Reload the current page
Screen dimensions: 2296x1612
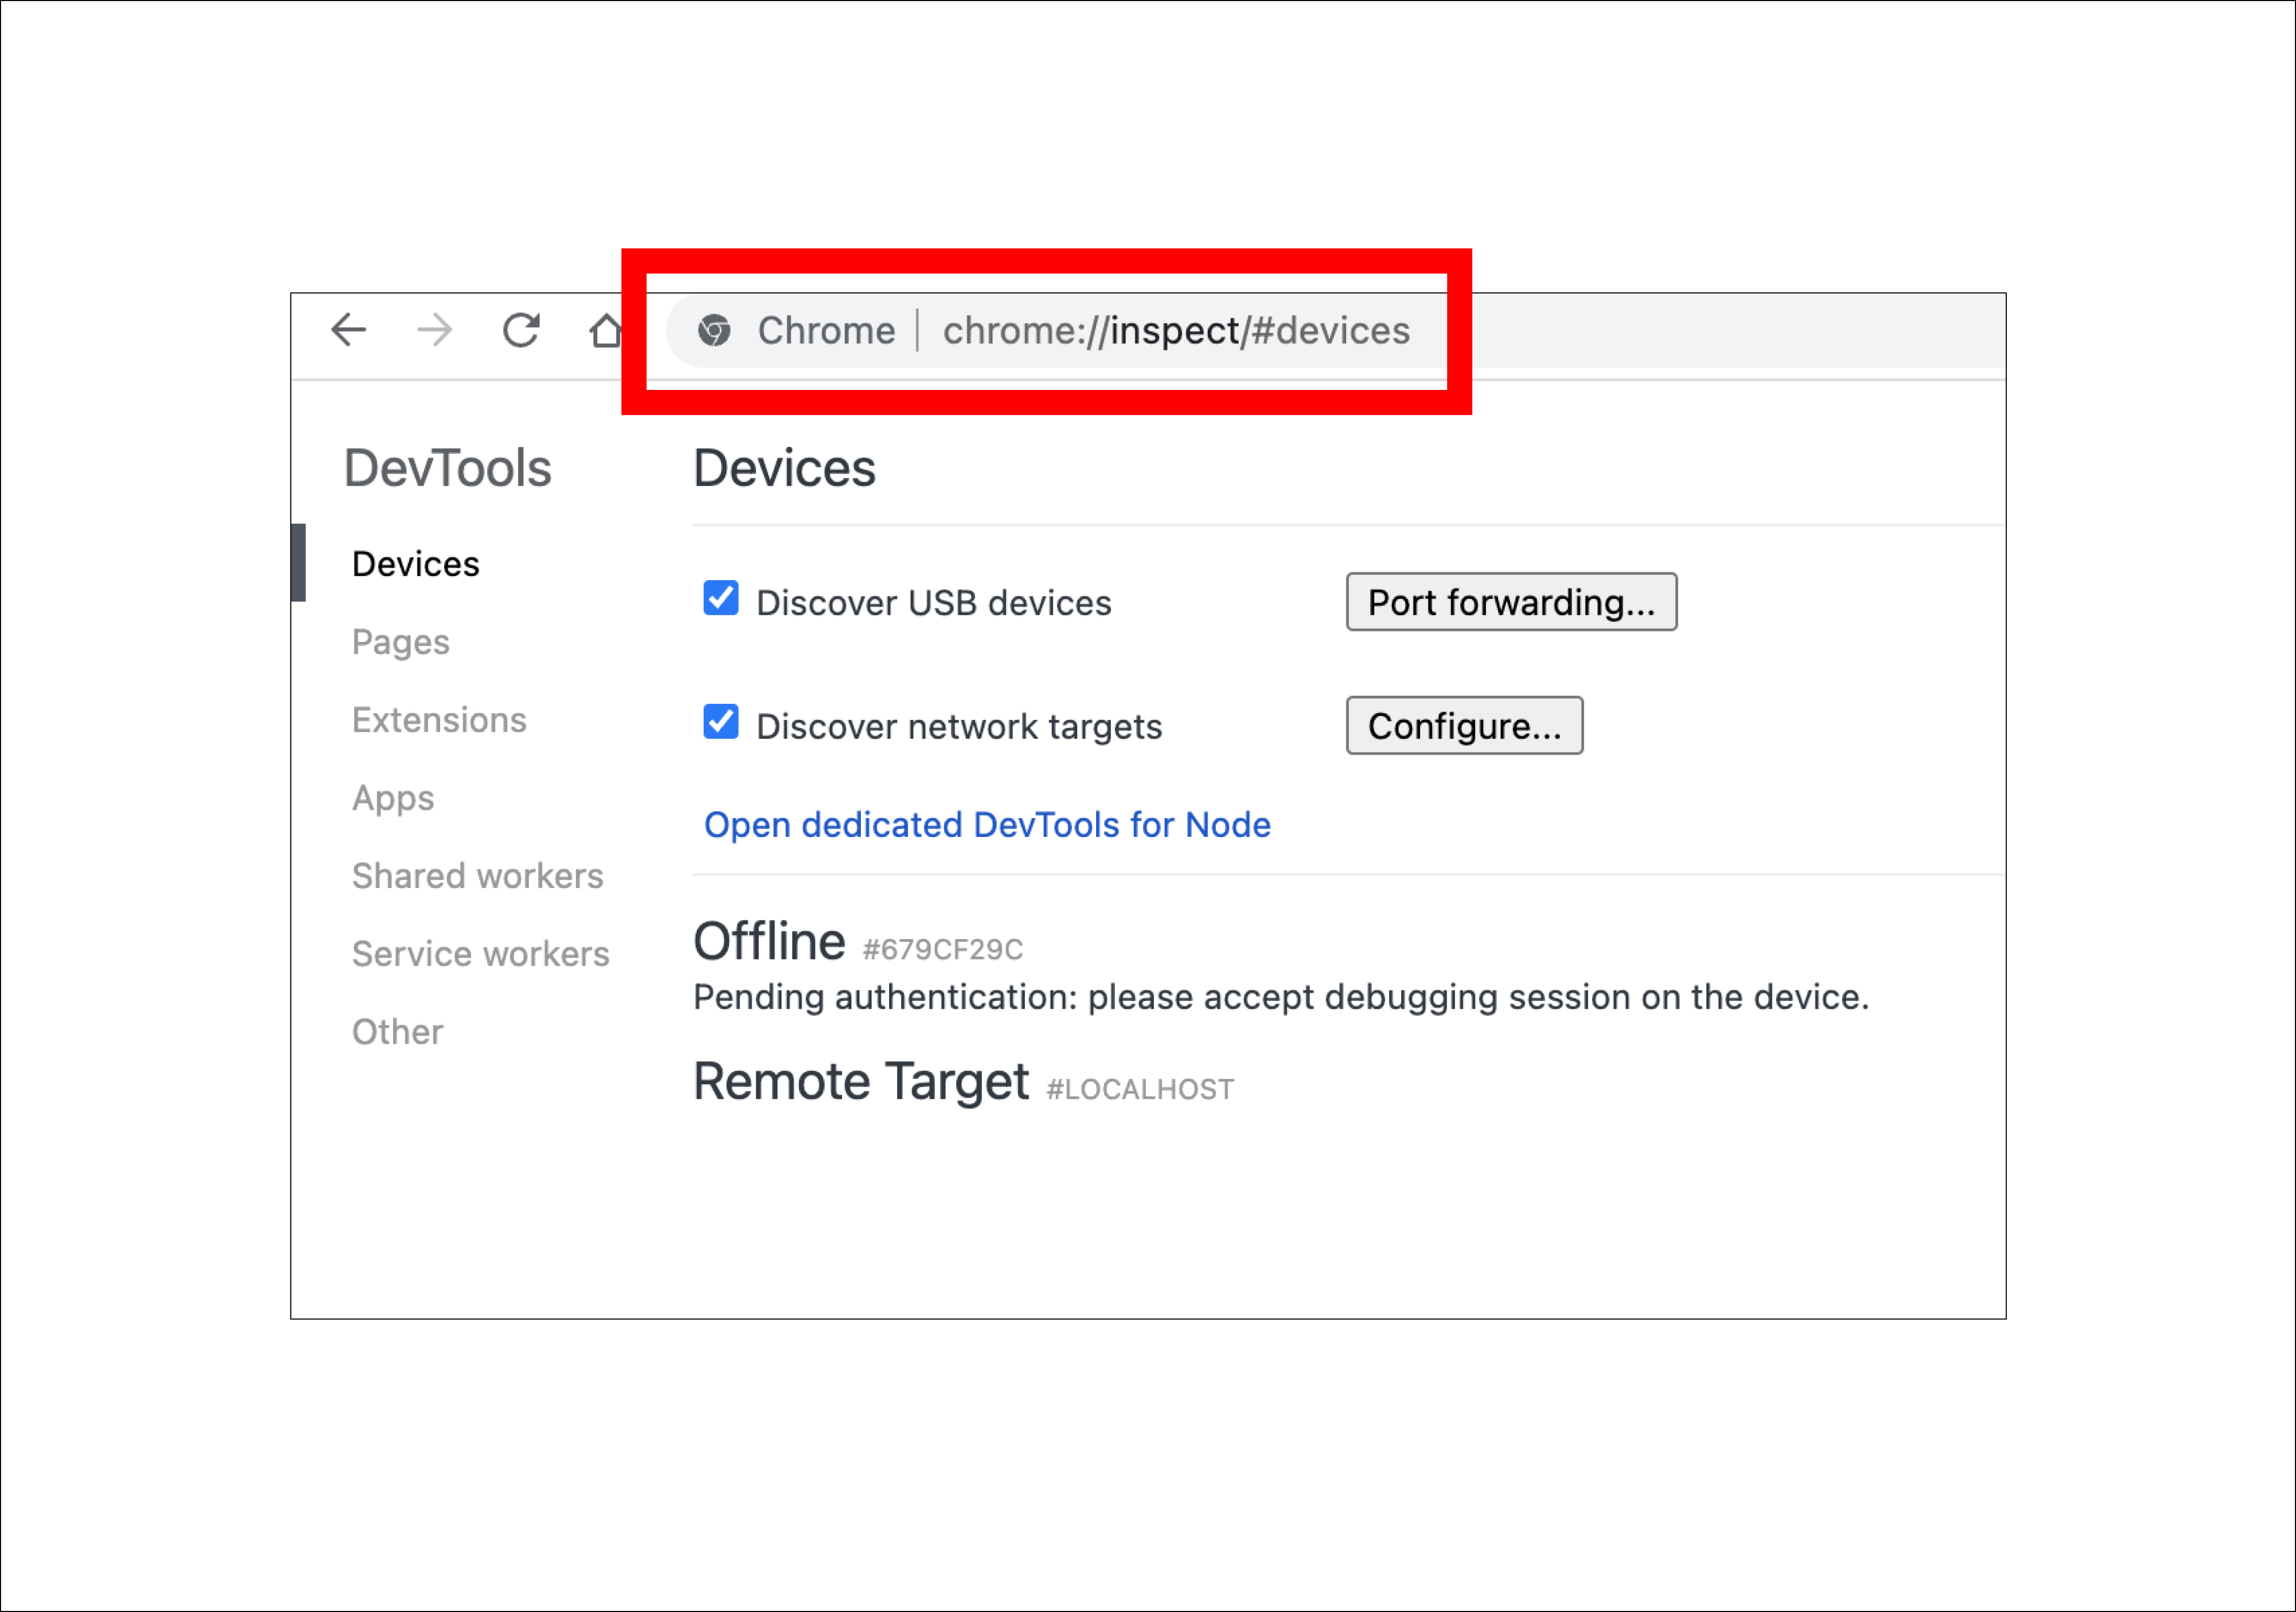(522, 330)
